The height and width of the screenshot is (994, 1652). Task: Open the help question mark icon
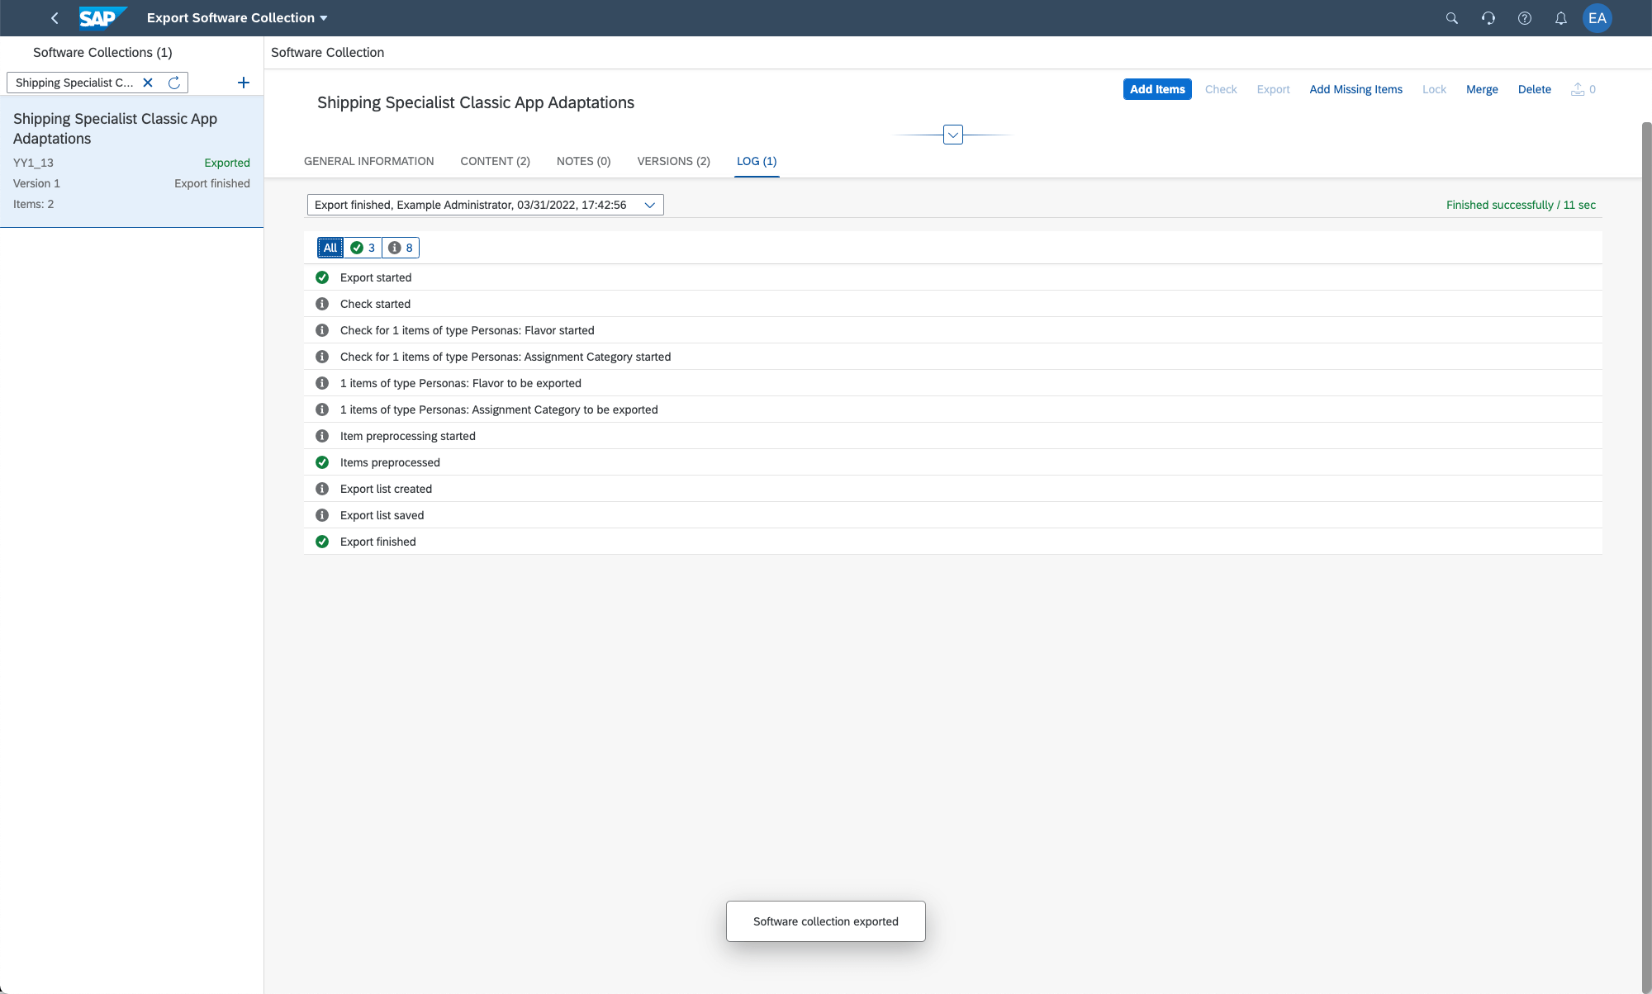point(1524,18)
